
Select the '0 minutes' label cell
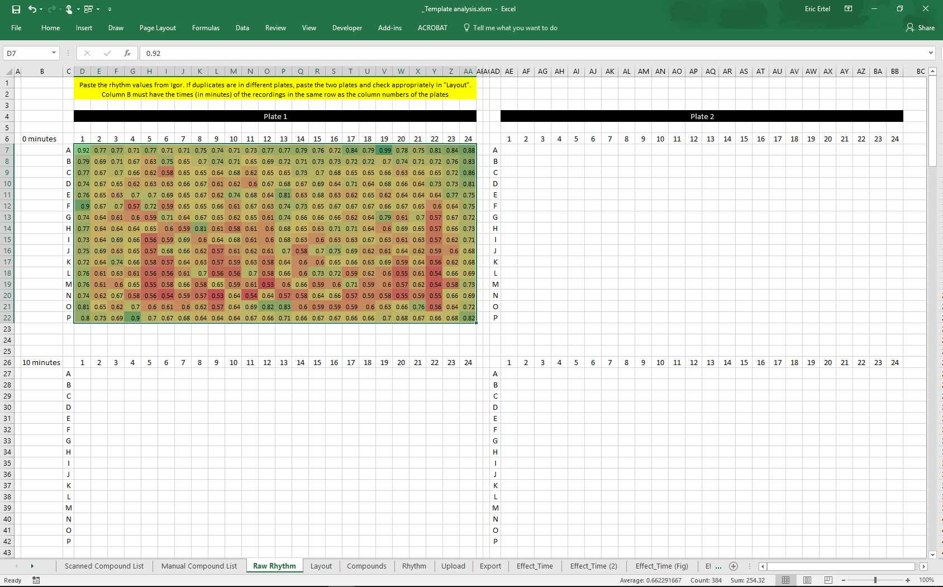(x=42, y=139)
